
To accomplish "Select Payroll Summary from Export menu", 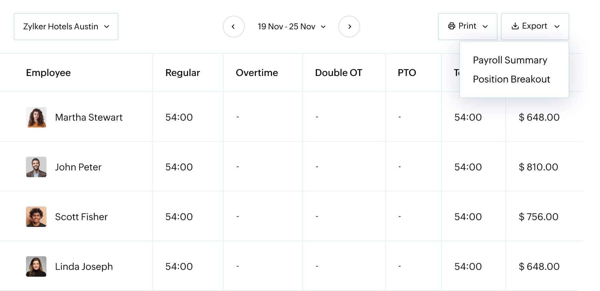I will coord(510,60).
